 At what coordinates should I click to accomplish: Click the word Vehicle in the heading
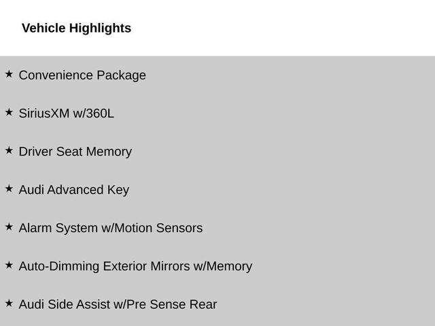pyautogui.click(x=43, y=29)
